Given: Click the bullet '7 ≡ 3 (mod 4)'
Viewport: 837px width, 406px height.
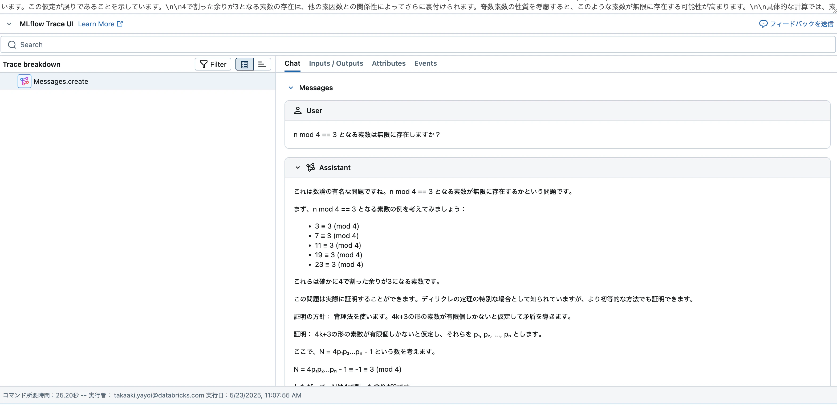Looking at the screenshot, I should pyautogui.click(x=337, y=236).
